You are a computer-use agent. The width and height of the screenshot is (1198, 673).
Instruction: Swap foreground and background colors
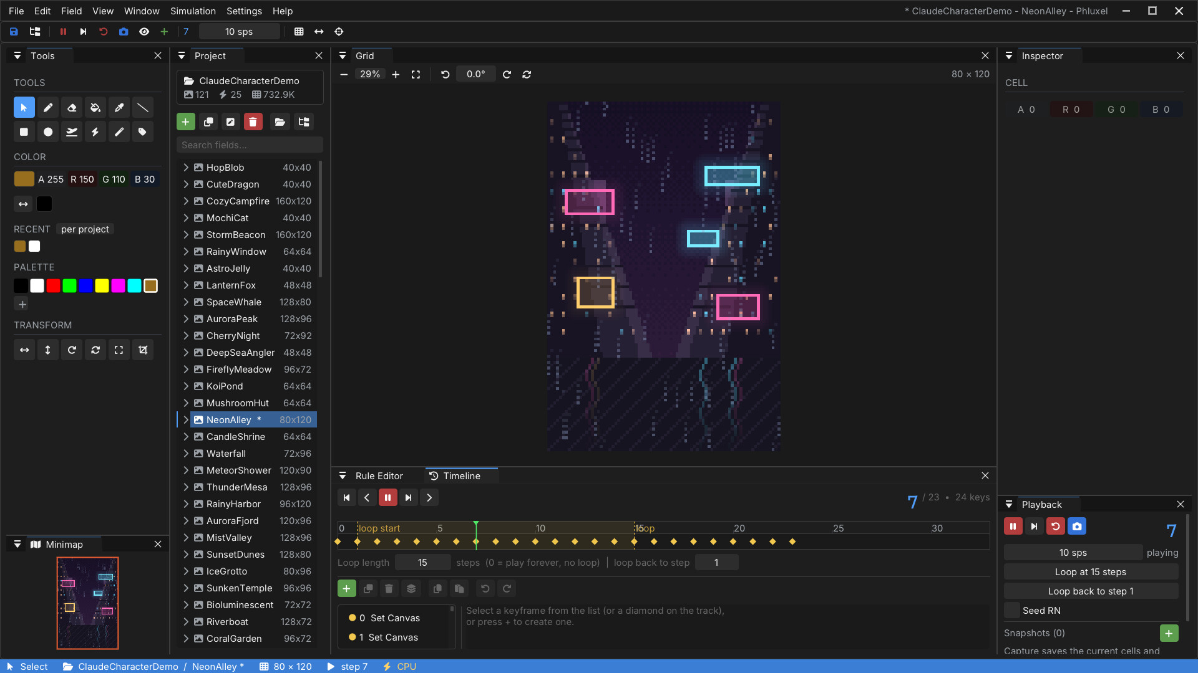pyautogui.click(x=23, y=204)
